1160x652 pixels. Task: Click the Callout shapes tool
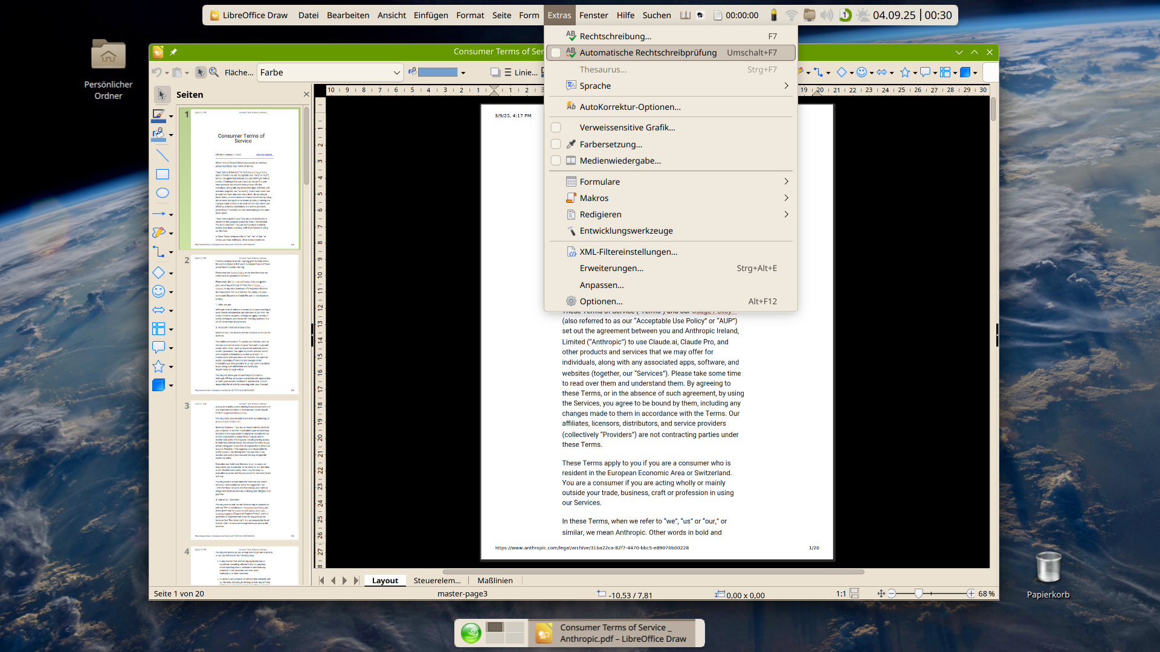coord(158,347)
